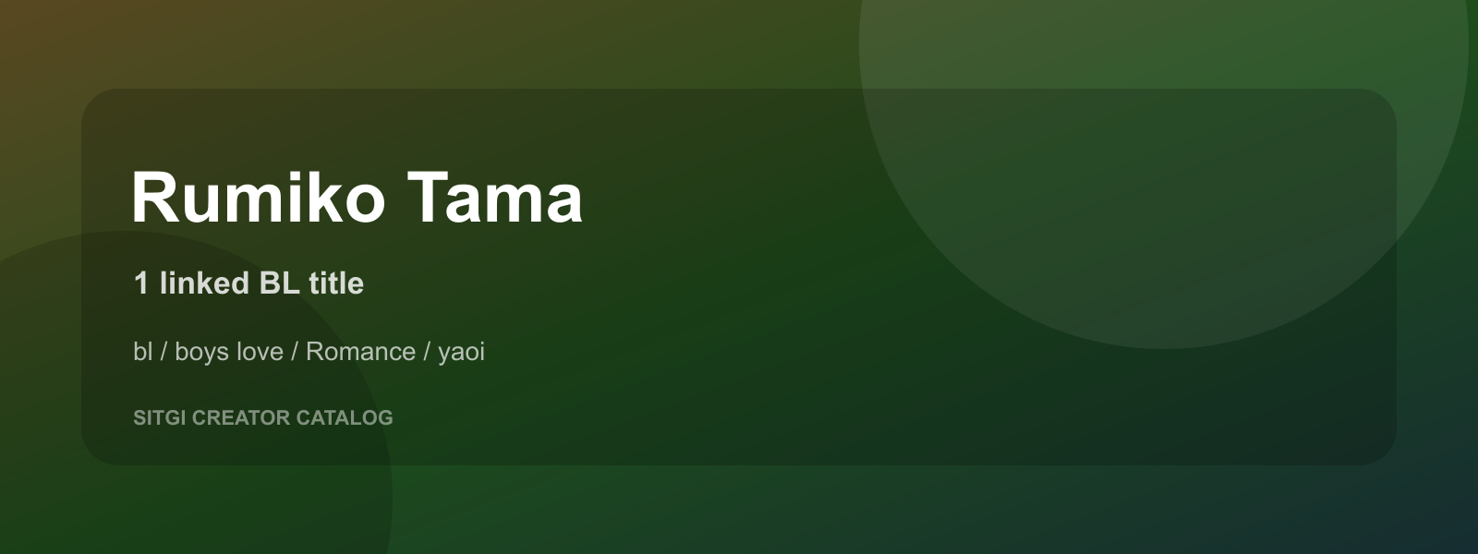The width and height of the screenshot is (1478, 554).
Task: Open the 'bl' tag
Action: [142, 352]
